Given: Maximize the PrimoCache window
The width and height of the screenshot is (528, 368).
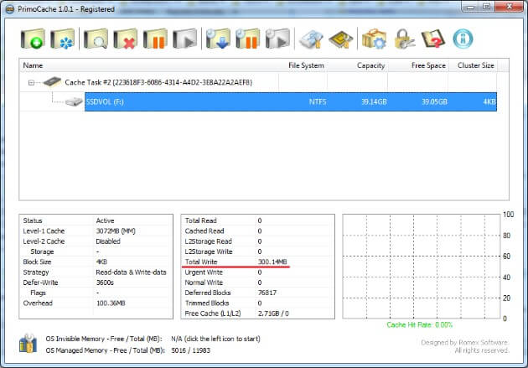Looking at the screenshot, I should pyautogui.click(x=486, y=7).
